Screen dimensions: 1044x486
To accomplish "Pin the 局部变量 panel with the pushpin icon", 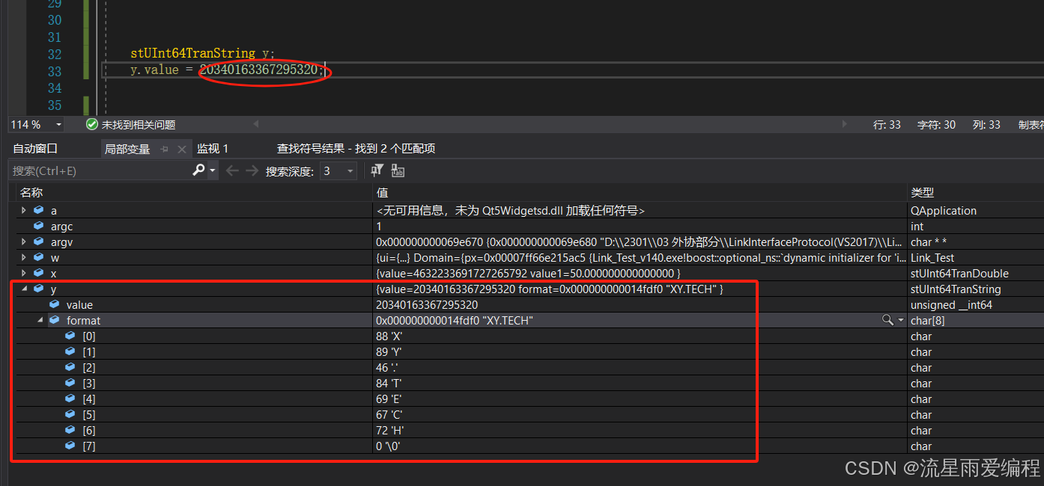I will pyautogui.click(x=165, y=149).
